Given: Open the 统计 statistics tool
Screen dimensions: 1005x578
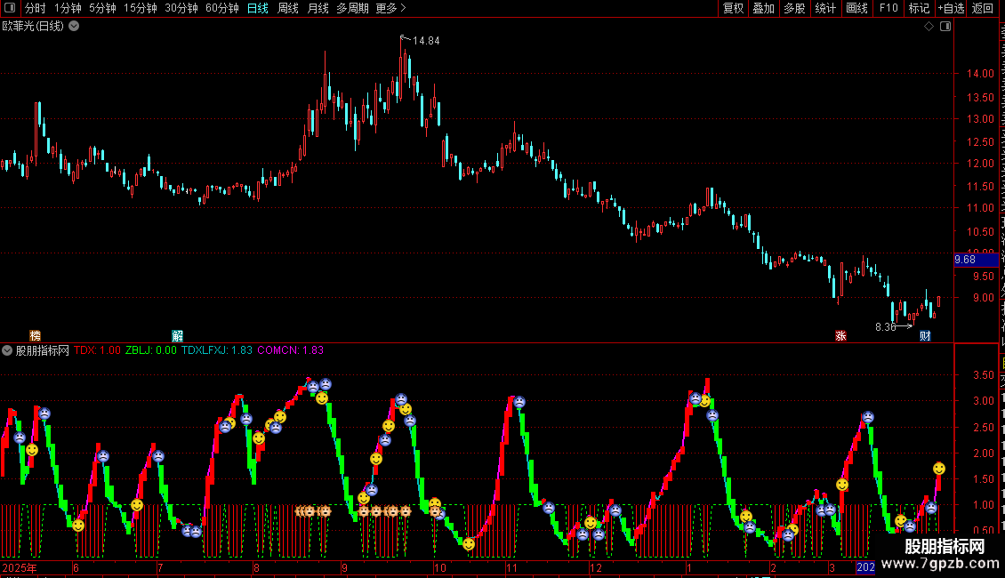Looking at the screenshot, I should click(824, 8).
